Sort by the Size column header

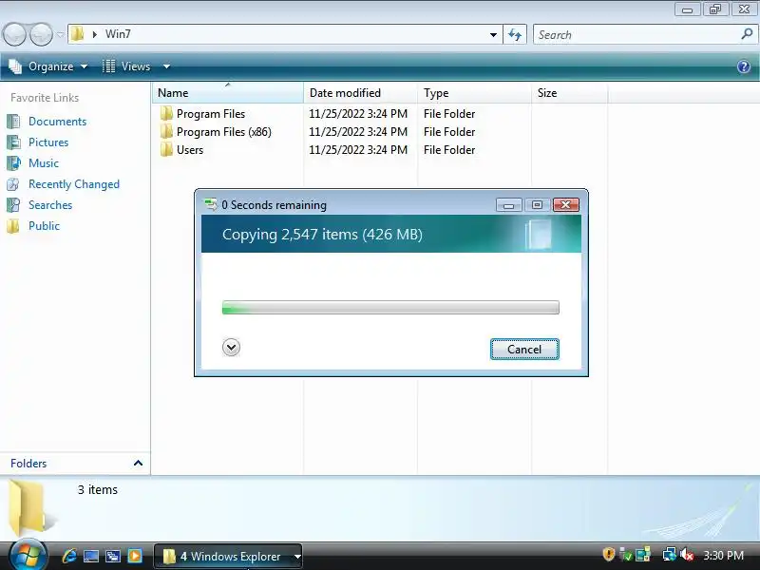pyautogui.click(x=569, y=92)
